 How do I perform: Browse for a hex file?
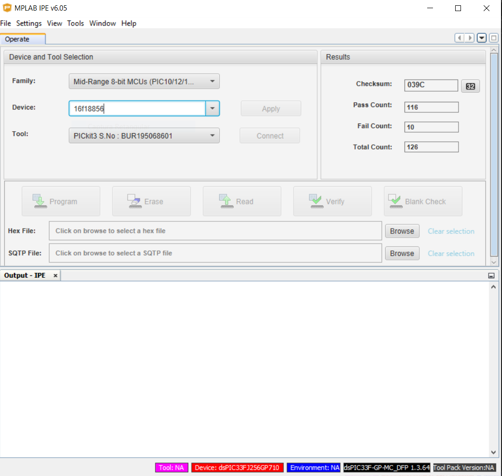[402, 231]
